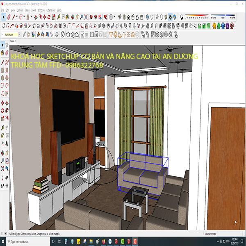
Task: Switch to Iso view icon
Action: 120,17
